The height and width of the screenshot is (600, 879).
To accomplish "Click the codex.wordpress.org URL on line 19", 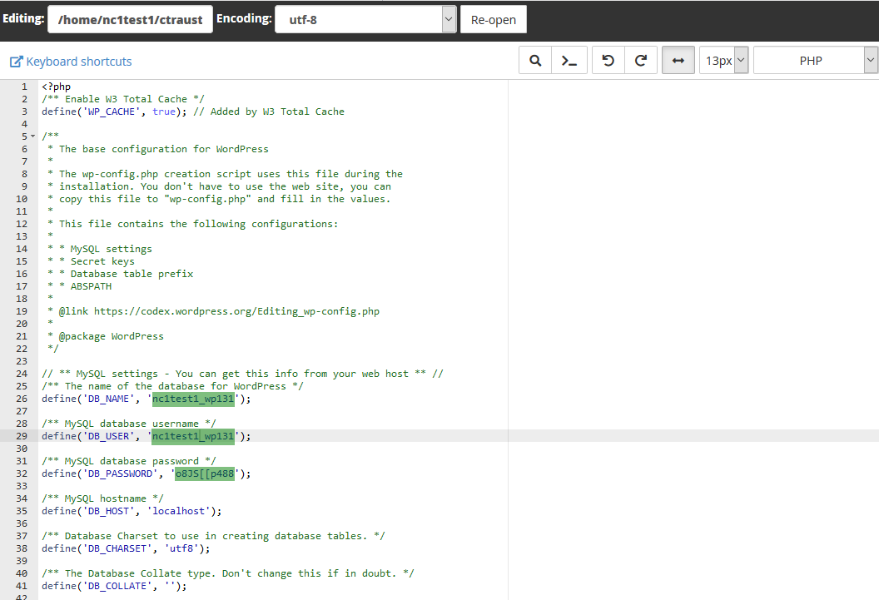I will [236, 311].
